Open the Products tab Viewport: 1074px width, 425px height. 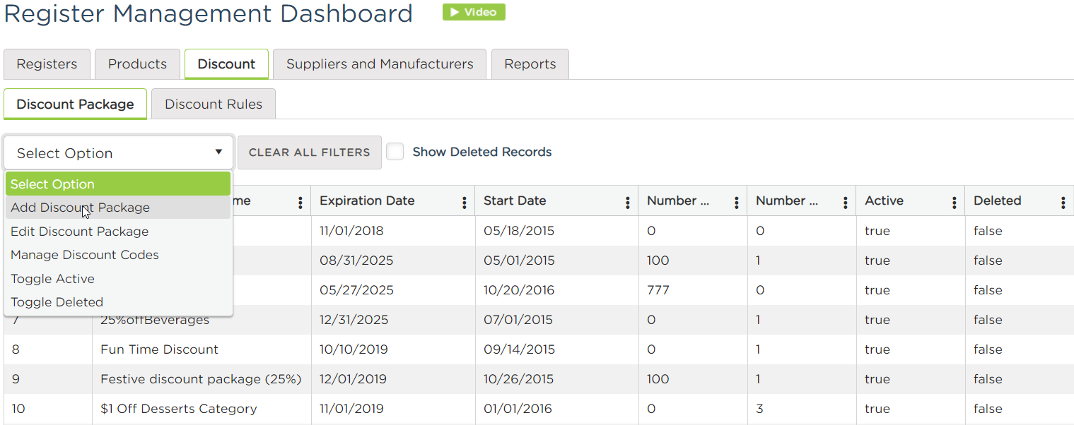pos(137,64)
